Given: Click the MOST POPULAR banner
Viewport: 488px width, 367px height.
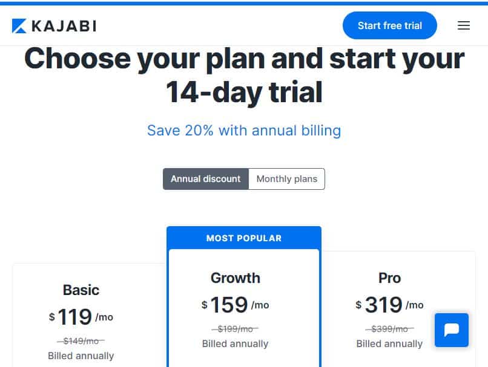Looking at the screenshot, I should (244, 238).
